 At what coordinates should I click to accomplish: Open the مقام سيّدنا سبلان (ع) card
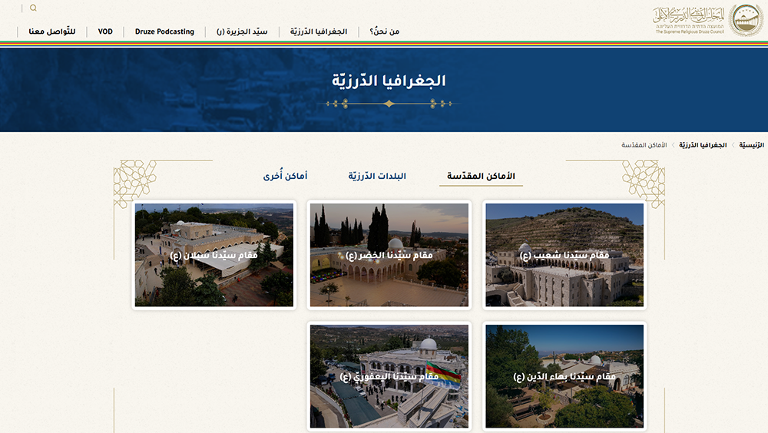(214, 255)
